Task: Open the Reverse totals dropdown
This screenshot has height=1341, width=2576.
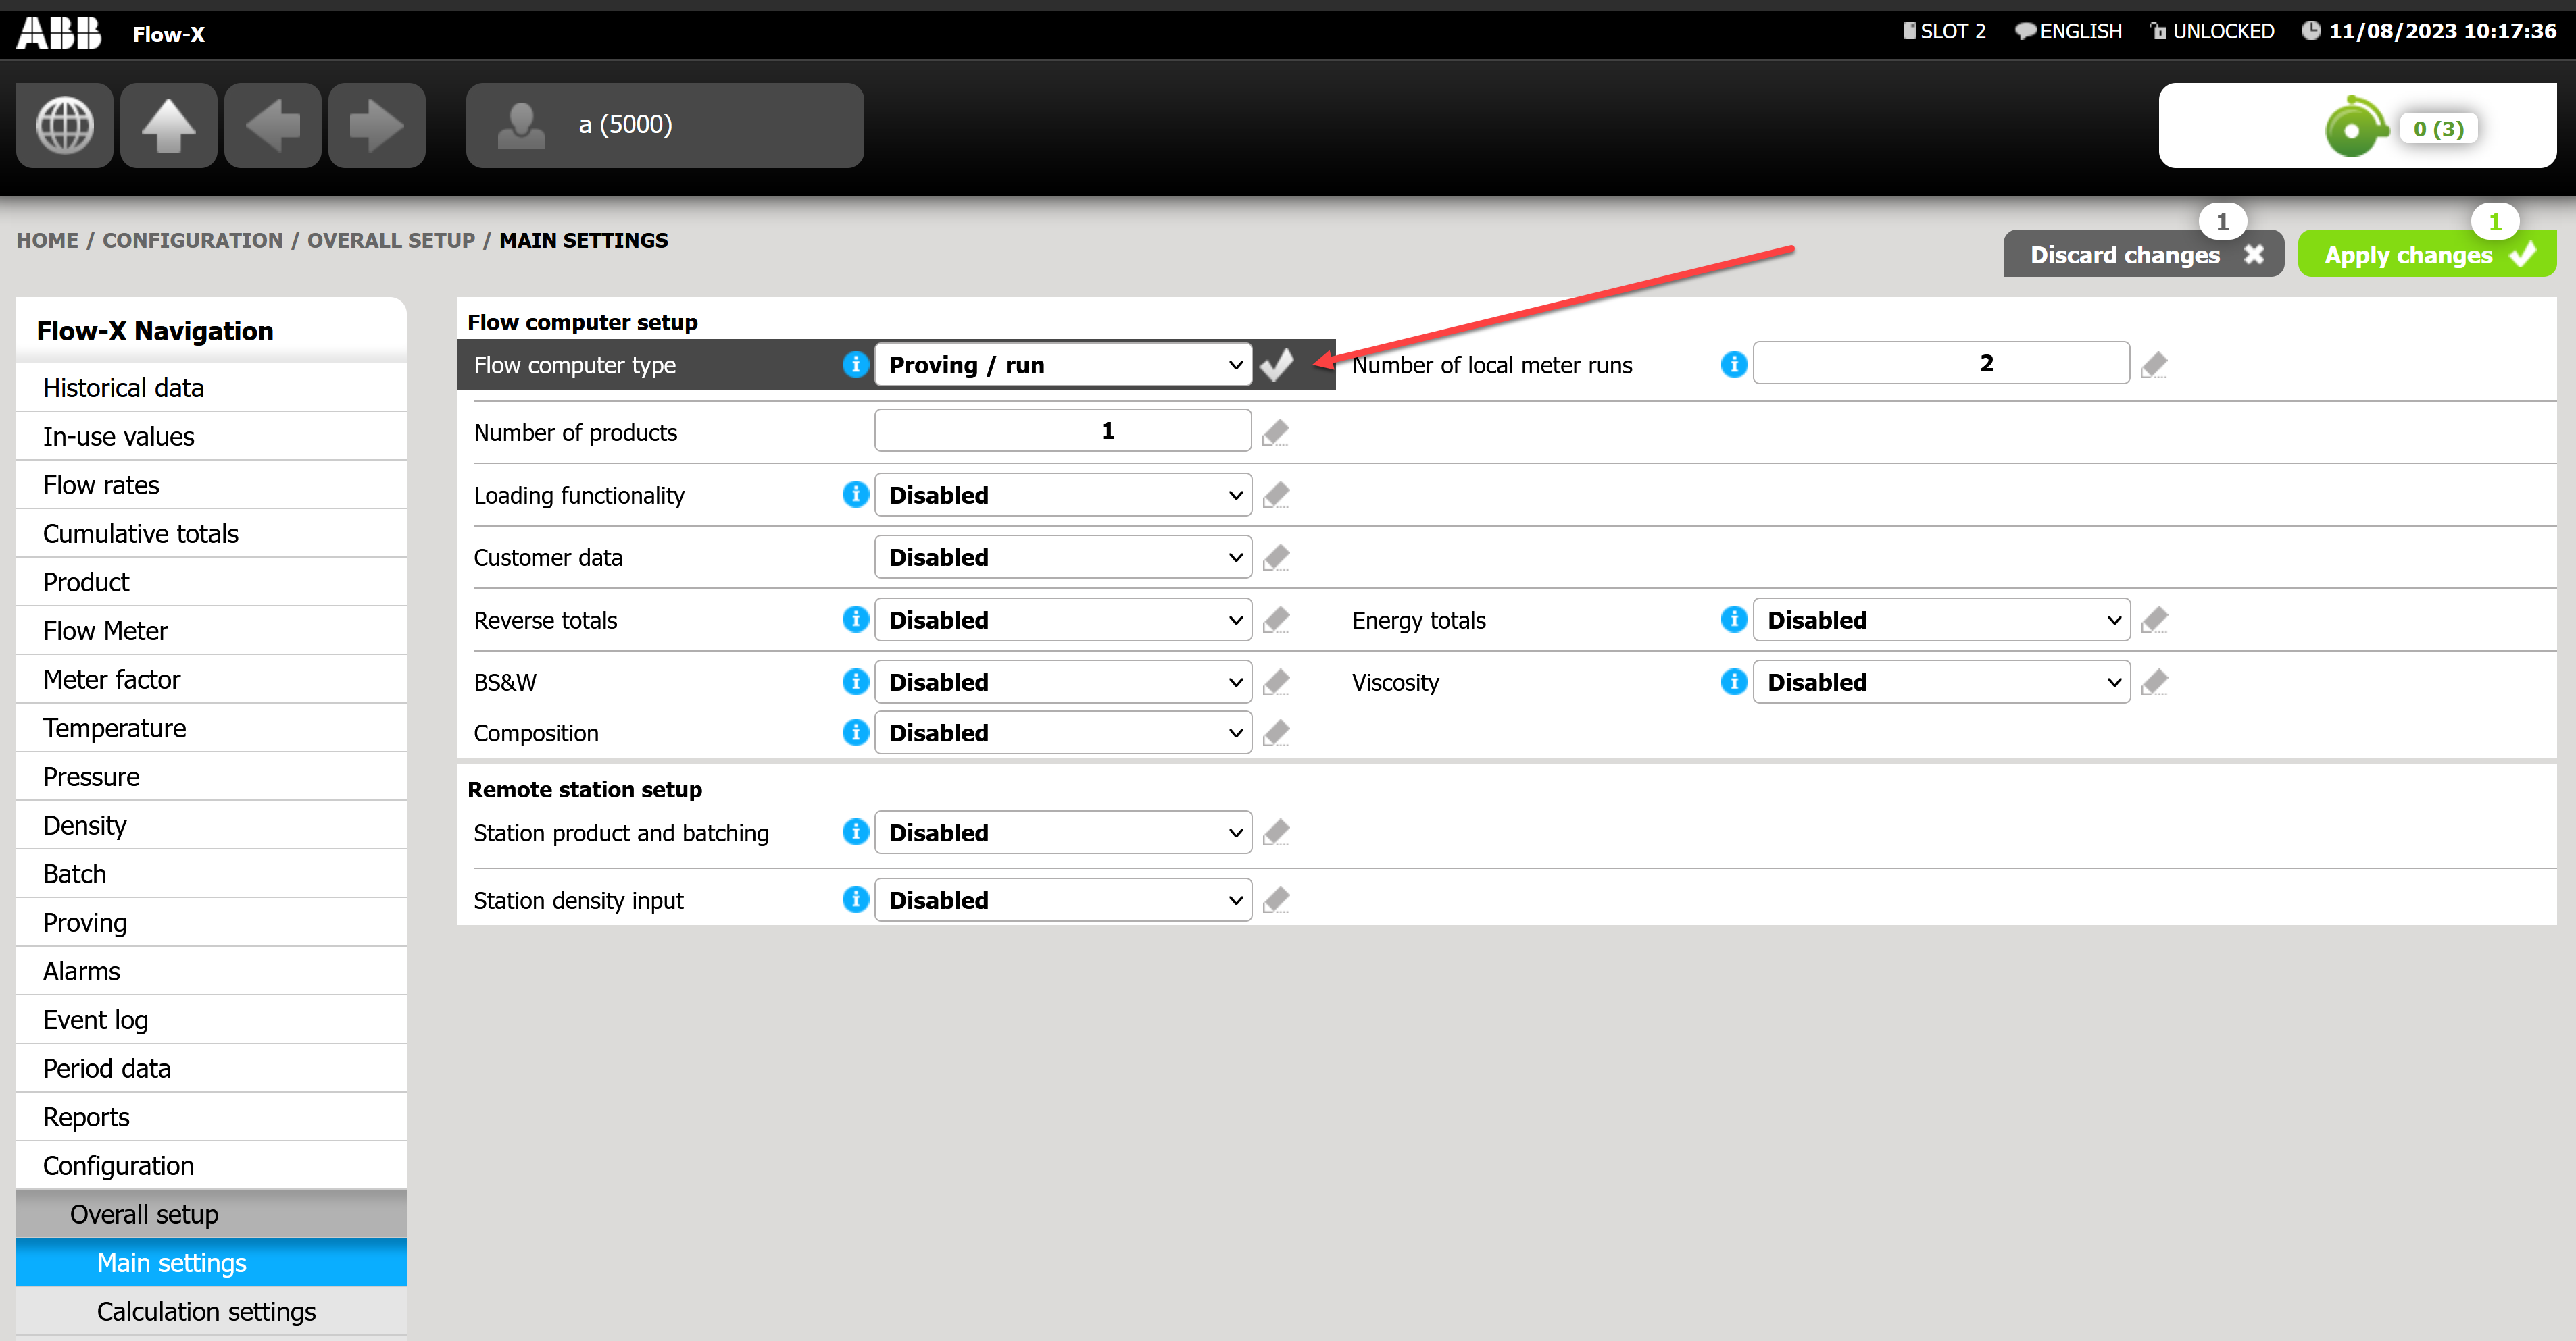Action: coord(1063,620)
